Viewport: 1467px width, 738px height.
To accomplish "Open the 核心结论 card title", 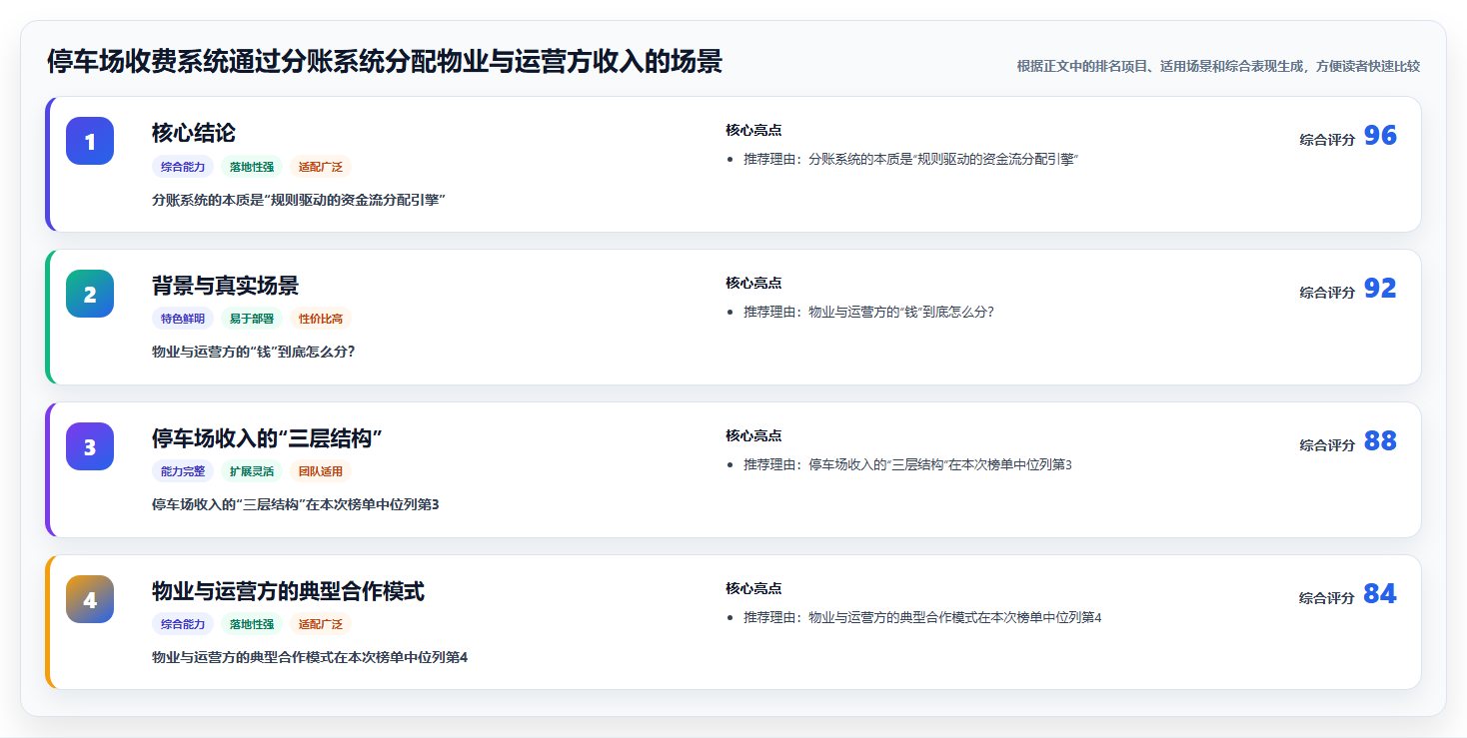I will pos(194,133).
